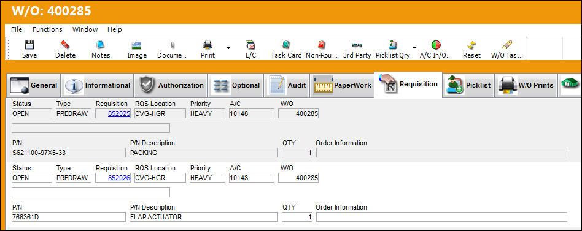
Task: Click the 766361D P/N field
Action: (69, 217)
